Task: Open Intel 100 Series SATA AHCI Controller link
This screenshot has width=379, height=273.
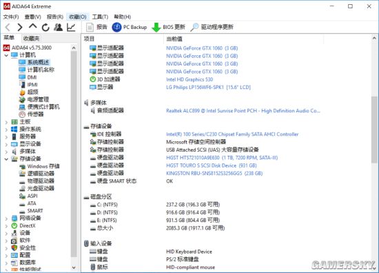Action: coord(232,134)
